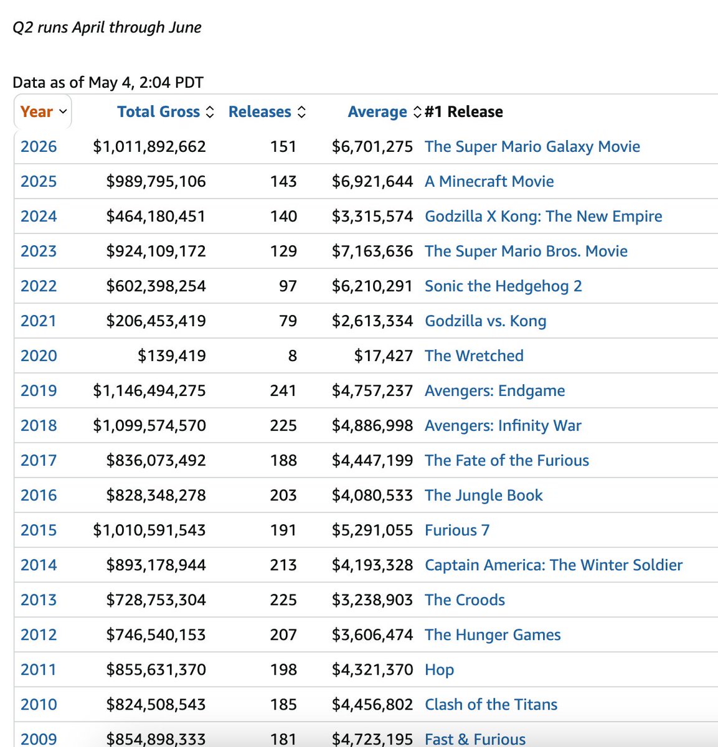This screenshot has height=747, width=718.
Task: Select the 2017 total gross $836,073,492
Action: click(156, 461)
